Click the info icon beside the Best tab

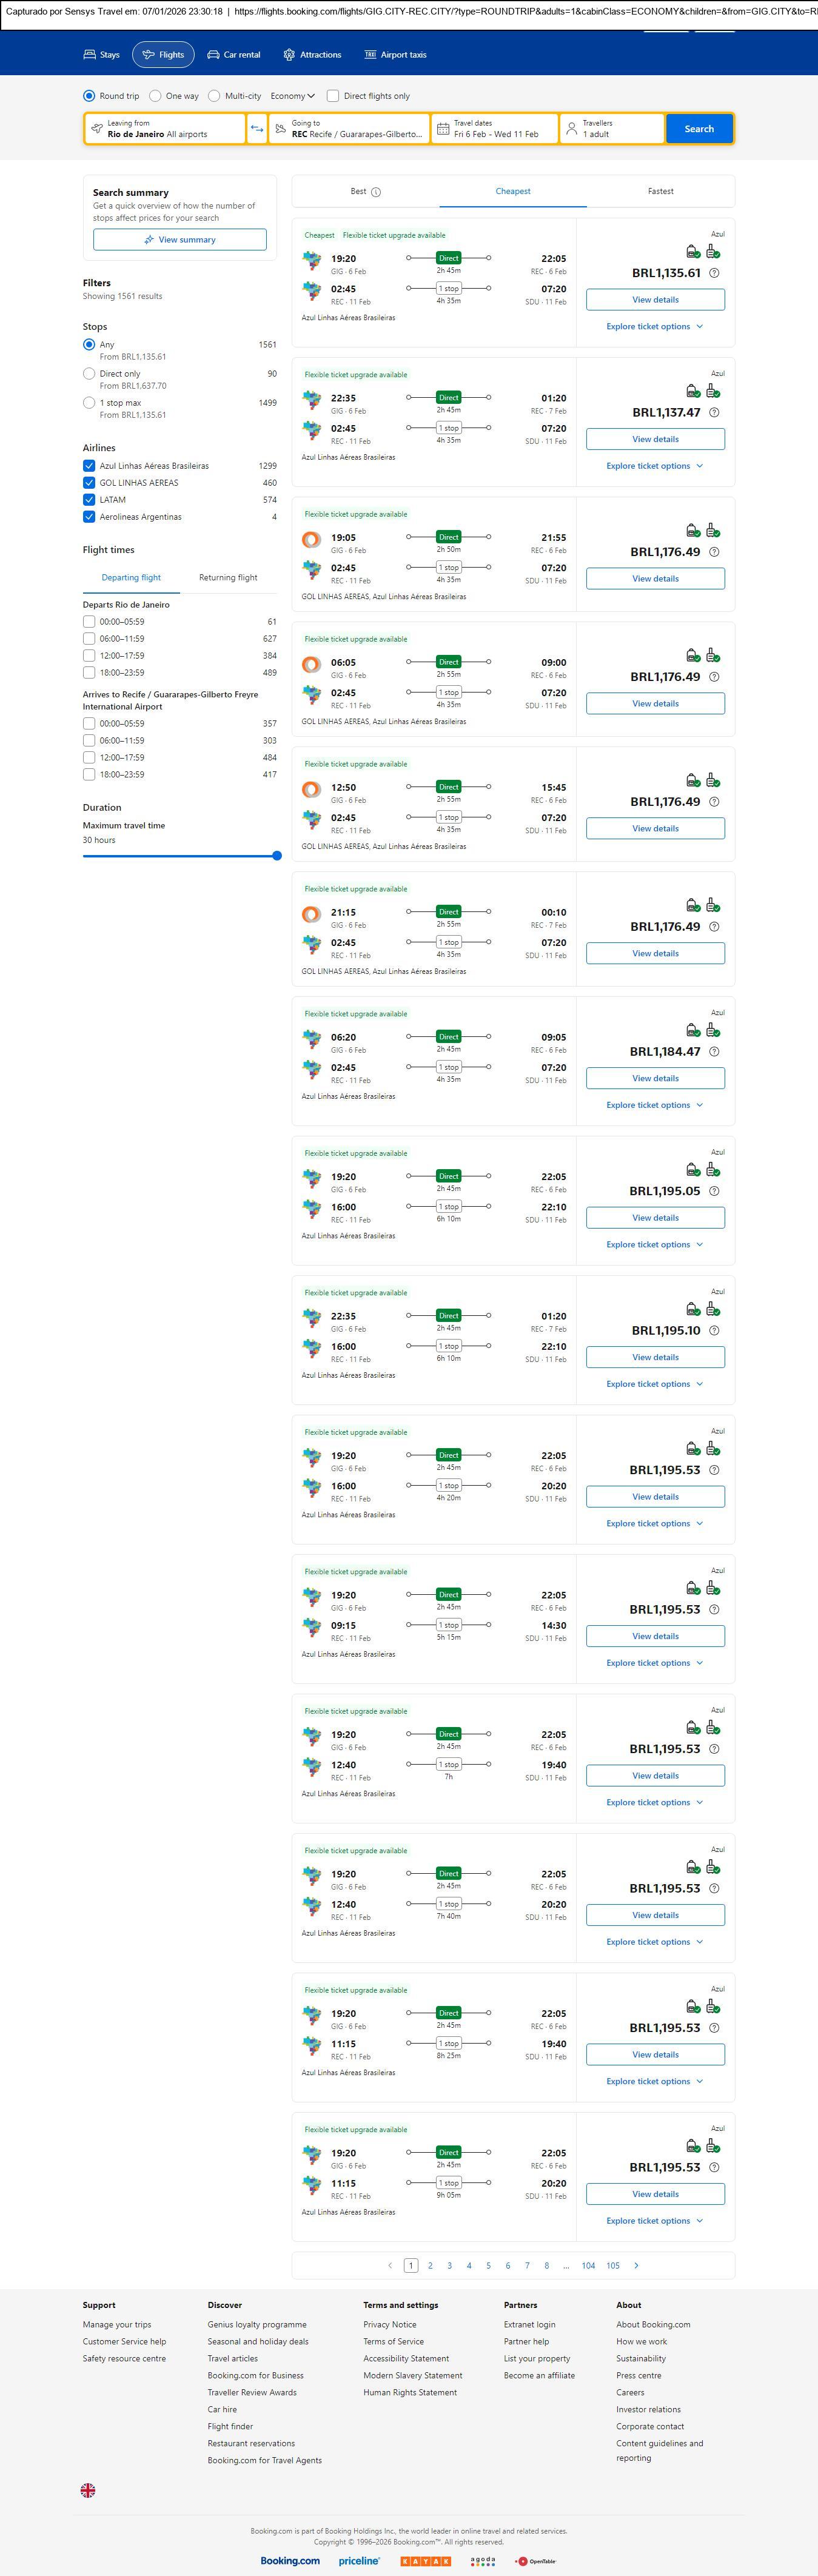pyautogui.click(x=376, y=192)
